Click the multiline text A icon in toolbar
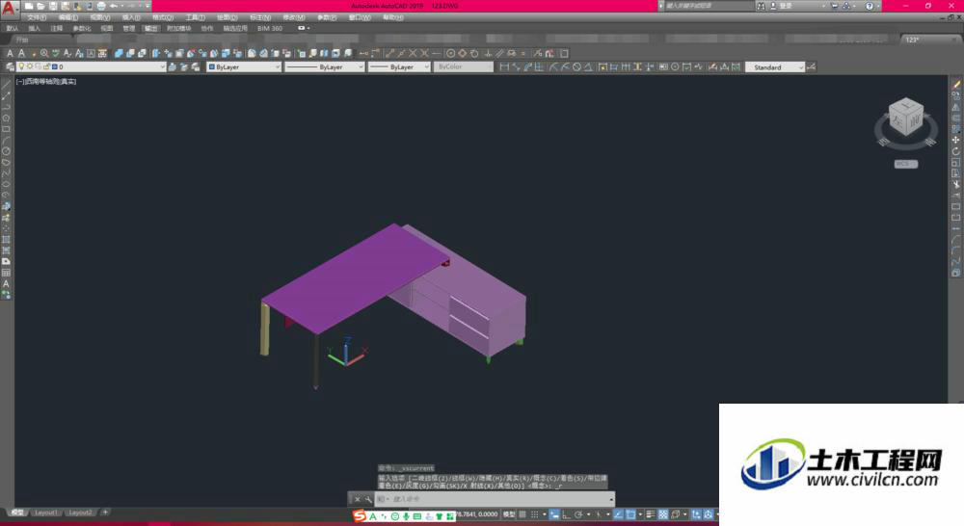The height and width of the screenshot is (526, 964). coord(10,53)
